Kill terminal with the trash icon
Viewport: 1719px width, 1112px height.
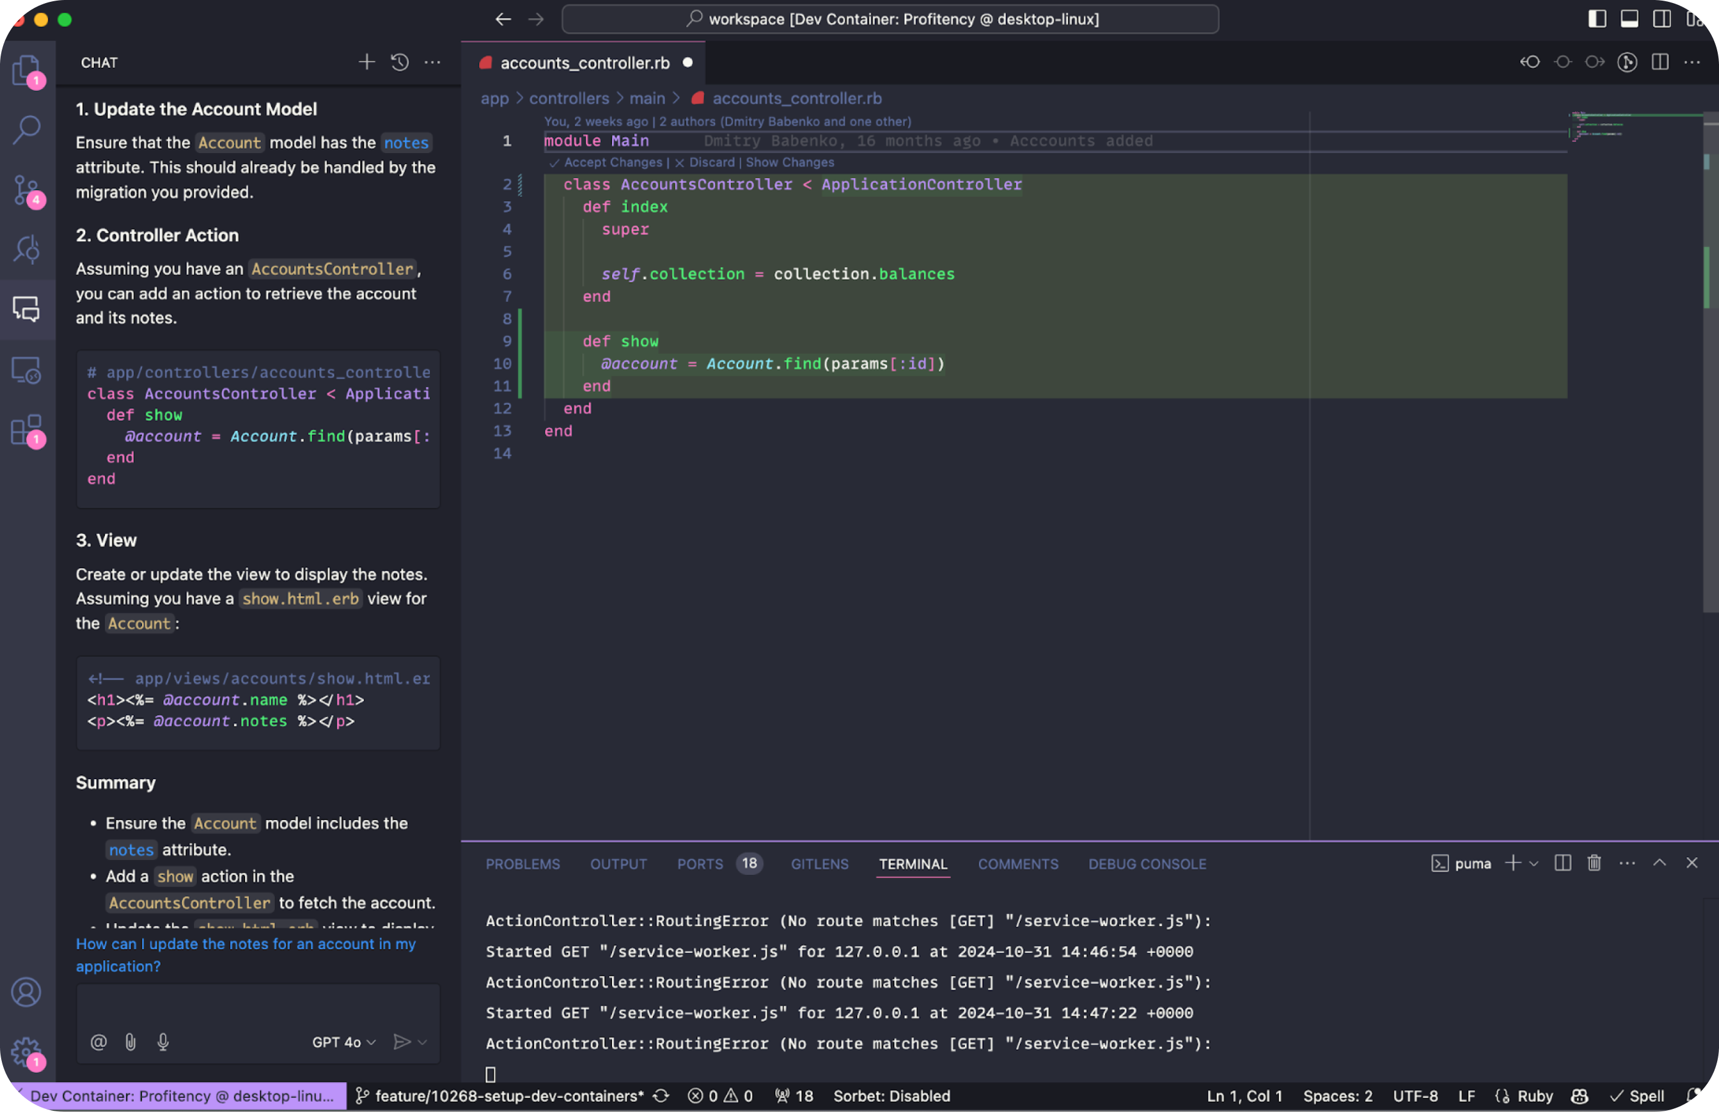pyautogui.click(x=1594, y=863)
